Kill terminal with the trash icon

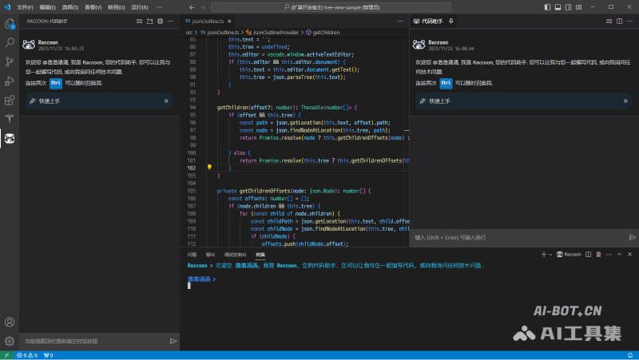(599, 254)
